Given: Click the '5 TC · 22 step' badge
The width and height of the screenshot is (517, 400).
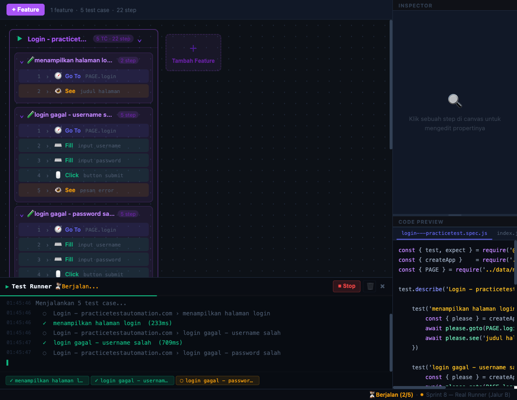Looking at the screenshot, I should 113,39.
